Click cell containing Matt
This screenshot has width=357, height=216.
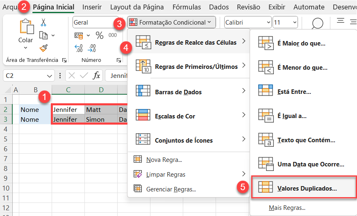point(101,110)
